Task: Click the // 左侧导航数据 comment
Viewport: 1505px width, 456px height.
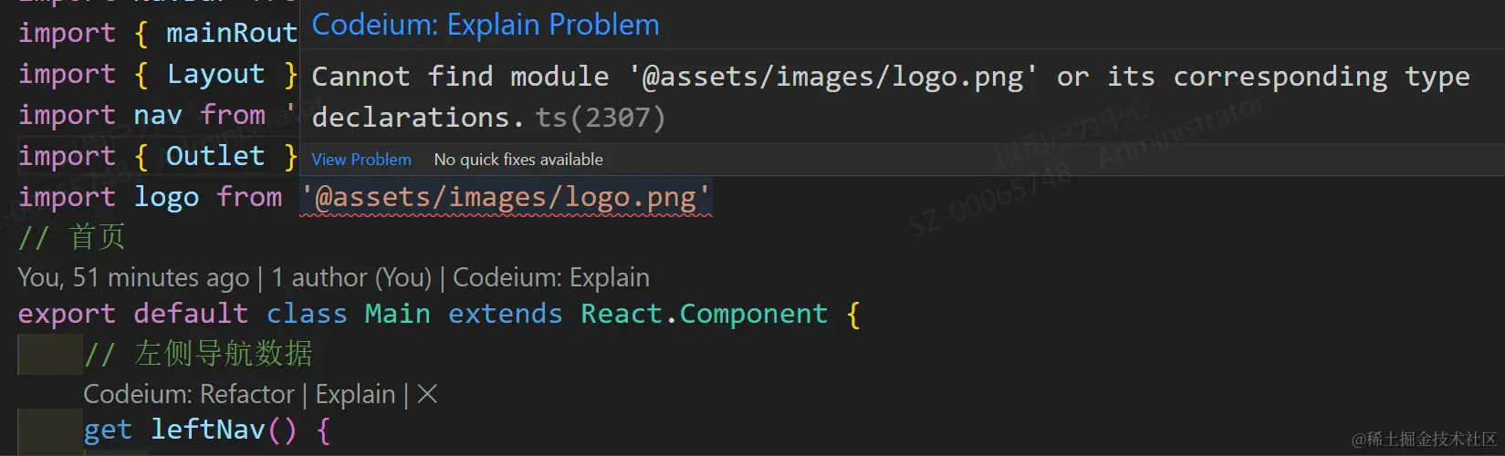Action: pyautogui.click(x=198, y=354)
